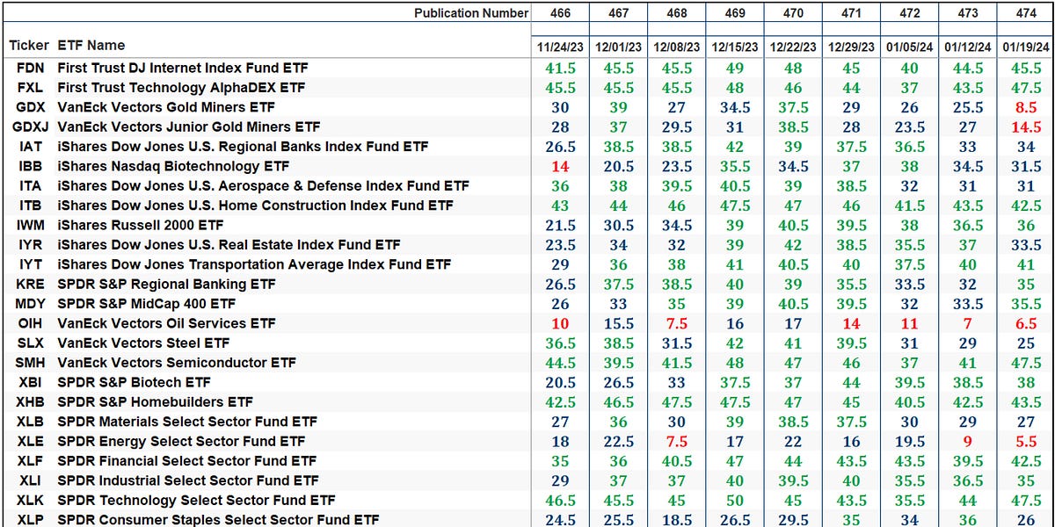Screen dimensions: 1055x527
Task: Select the 50 value for XLK under 12/15/23
Action: coord(735,500)
